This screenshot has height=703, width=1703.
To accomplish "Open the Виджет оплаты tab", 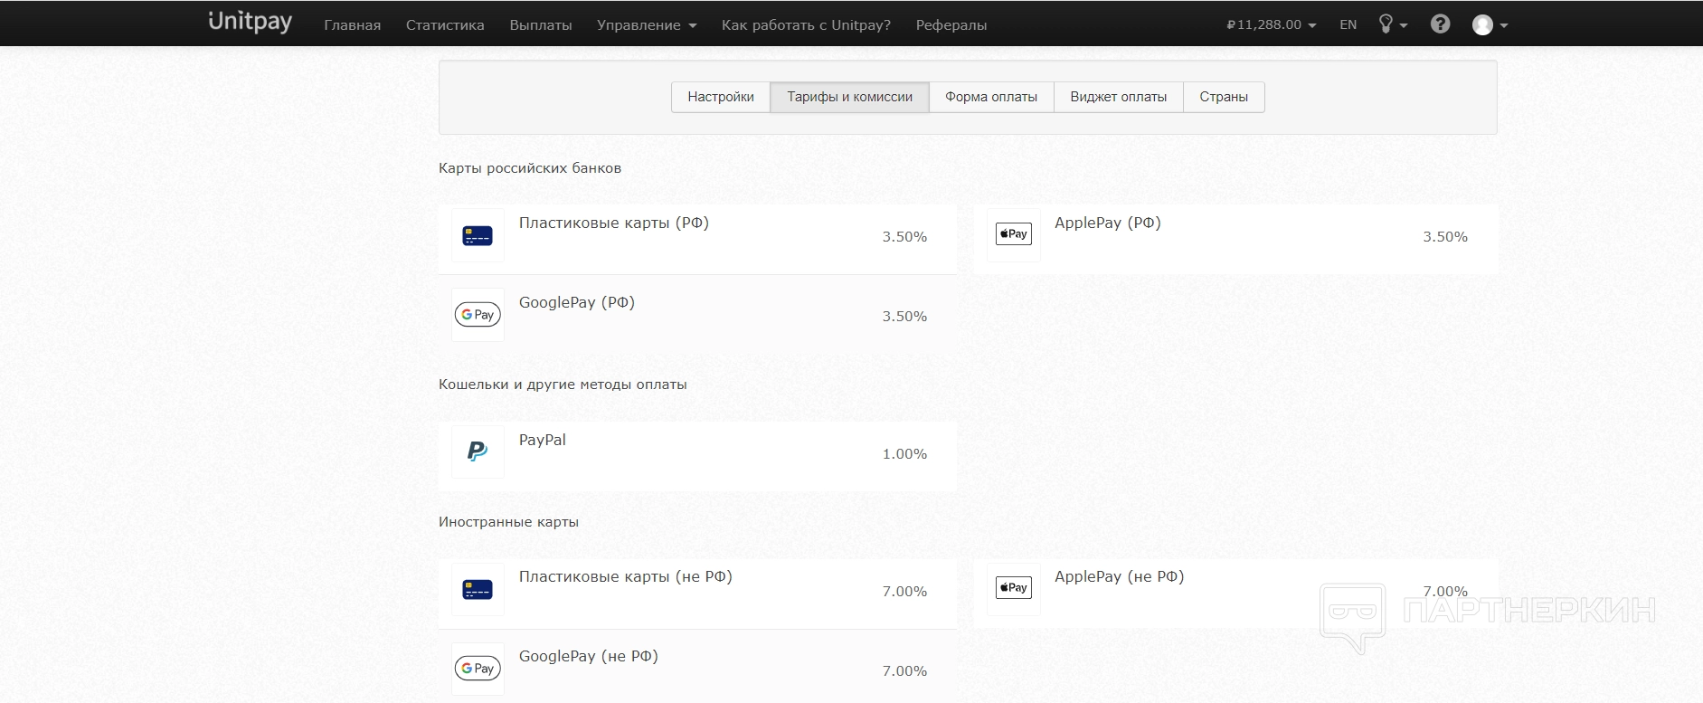I will (x=1118, y=97).
